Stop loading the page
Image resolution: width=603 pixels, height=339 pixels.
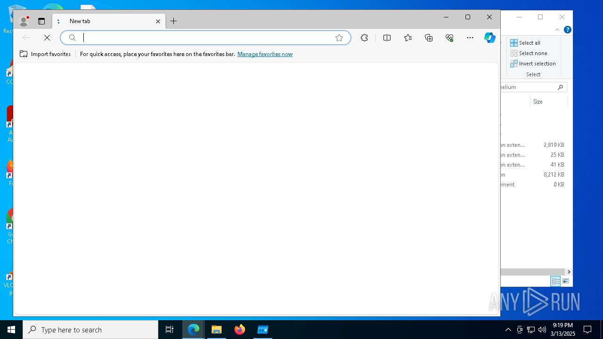click(47, 38)
